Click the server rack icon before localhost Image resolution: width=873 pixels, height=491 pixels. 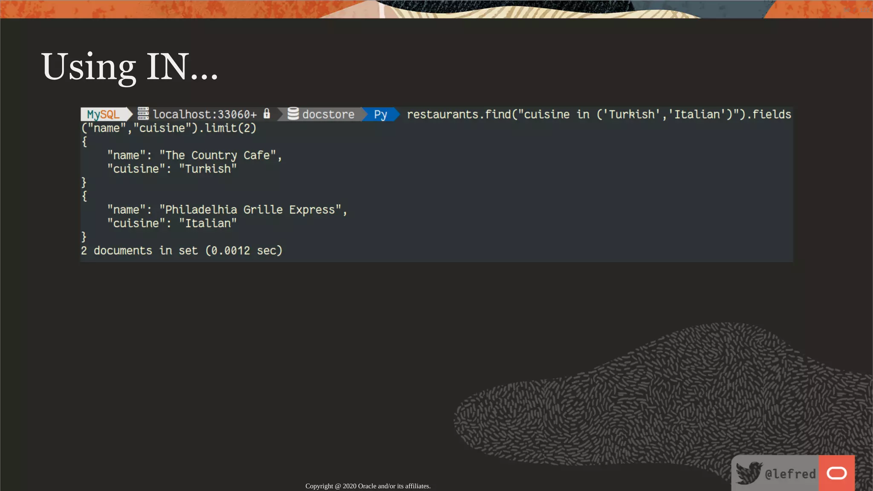(x=143, y=114)
